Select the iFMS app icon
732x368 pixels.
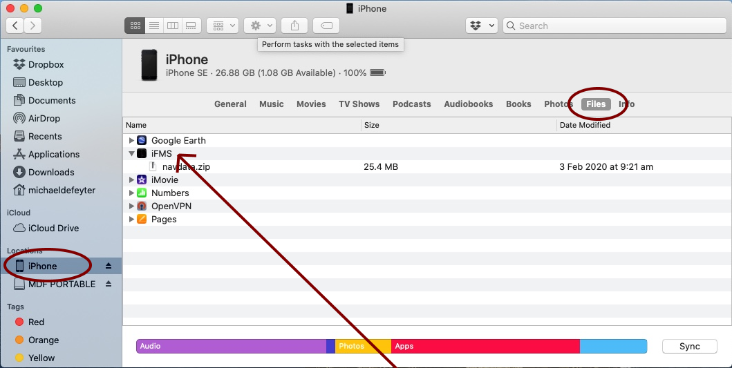(x=142, y=153)
